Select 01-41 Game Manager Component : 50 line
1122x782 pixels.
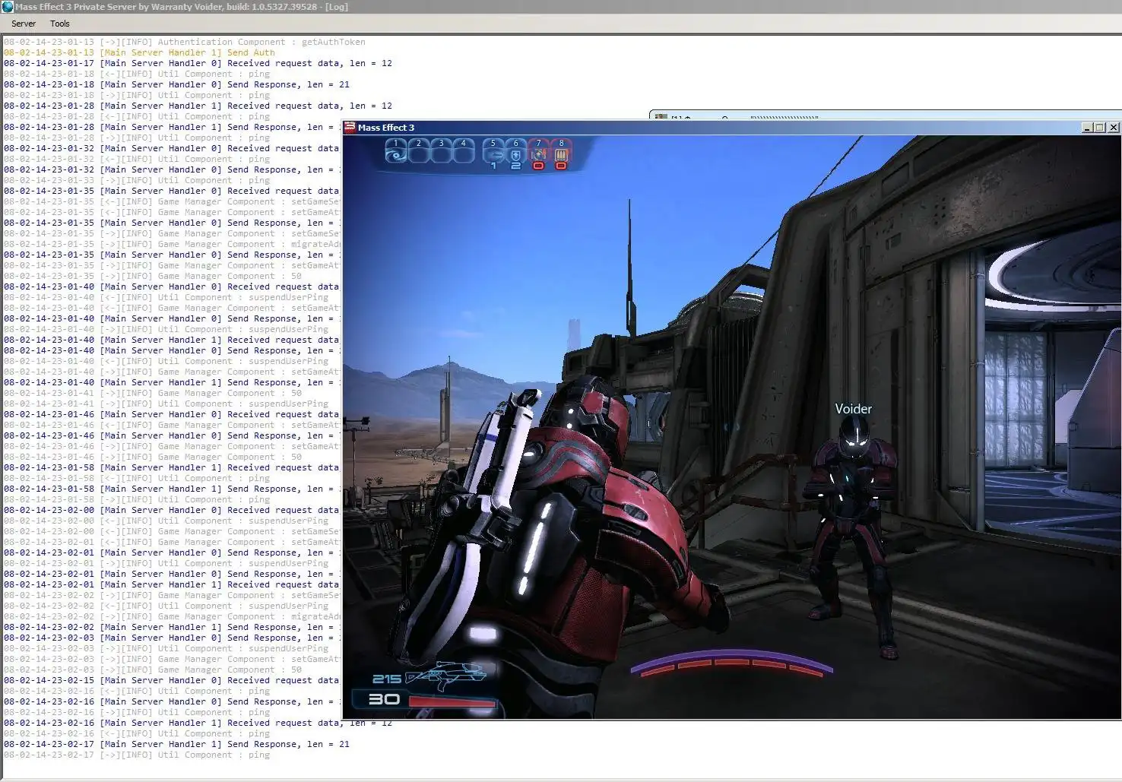153,393
